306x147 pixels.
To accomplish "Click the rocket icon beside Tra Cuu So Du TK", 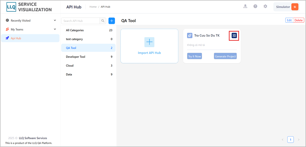I will coord(190,35).
